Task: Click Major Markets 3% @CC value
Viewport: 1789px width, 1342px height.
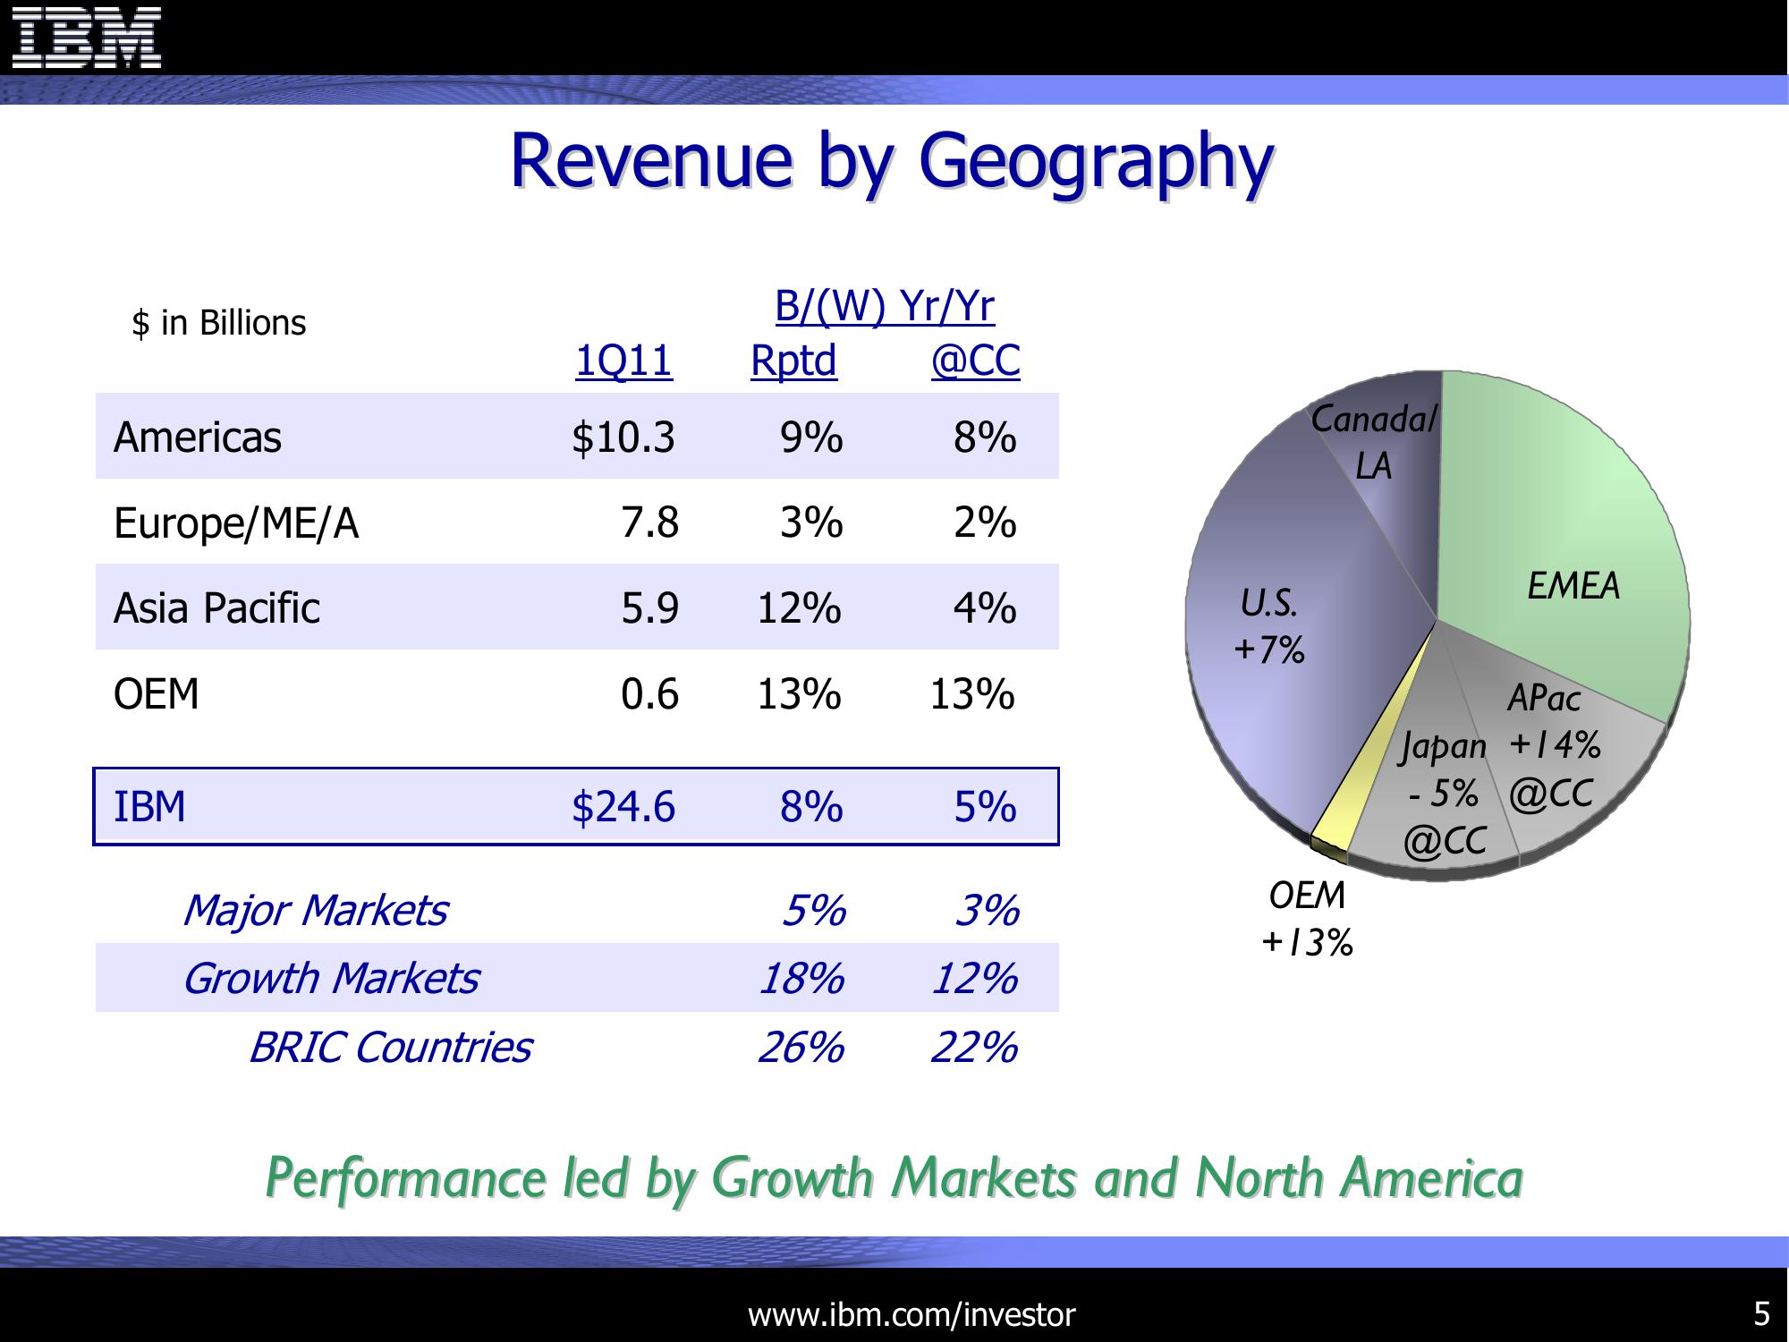Action: [x=987, y=911]
